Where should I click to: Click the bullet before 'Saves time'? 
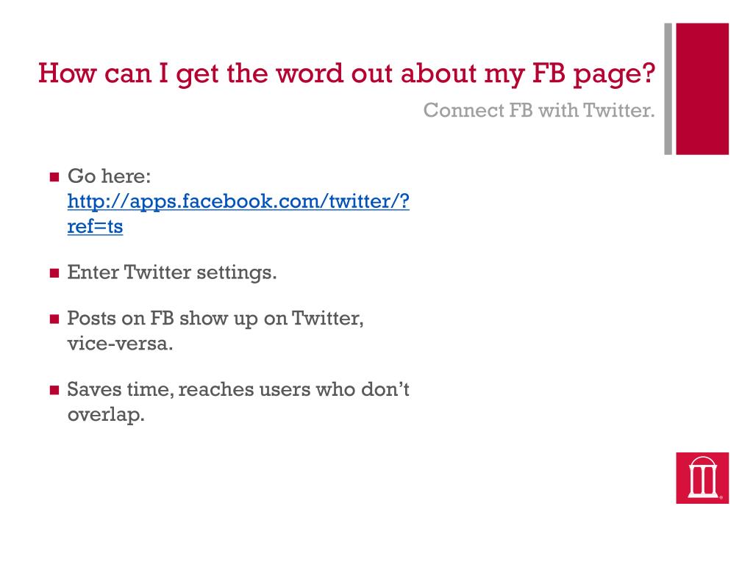54,390
